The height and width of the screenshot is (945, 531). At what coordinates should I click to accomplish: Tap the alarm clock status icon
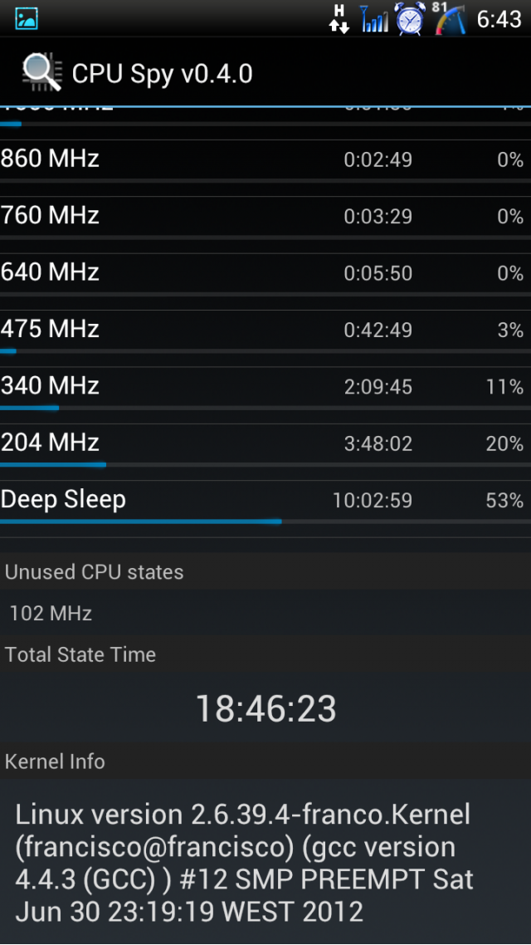point(411,18)
